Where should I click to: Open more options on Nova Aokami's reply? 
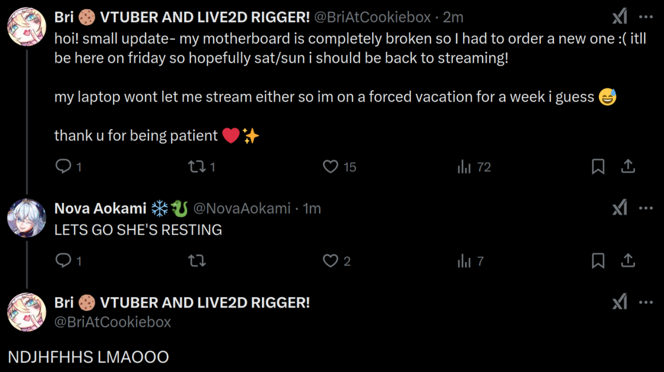[645, 208]
